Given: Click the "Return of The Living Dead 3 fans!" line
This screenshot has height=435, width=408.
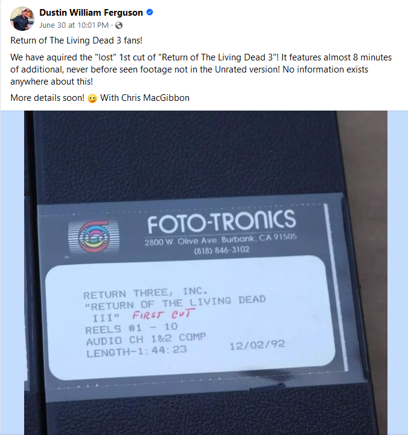Looking at the screenshot, I should 77,40.
